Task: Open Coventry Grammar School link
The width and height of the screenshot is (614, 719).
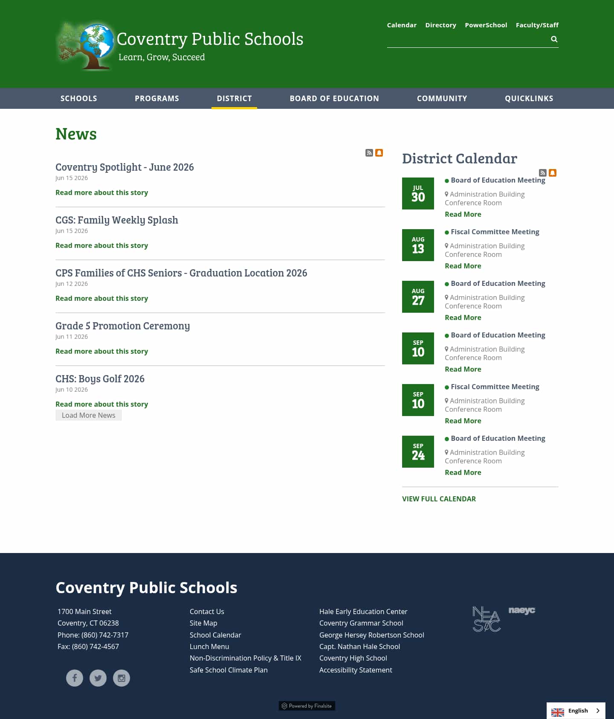Action: tap(361, 623)
